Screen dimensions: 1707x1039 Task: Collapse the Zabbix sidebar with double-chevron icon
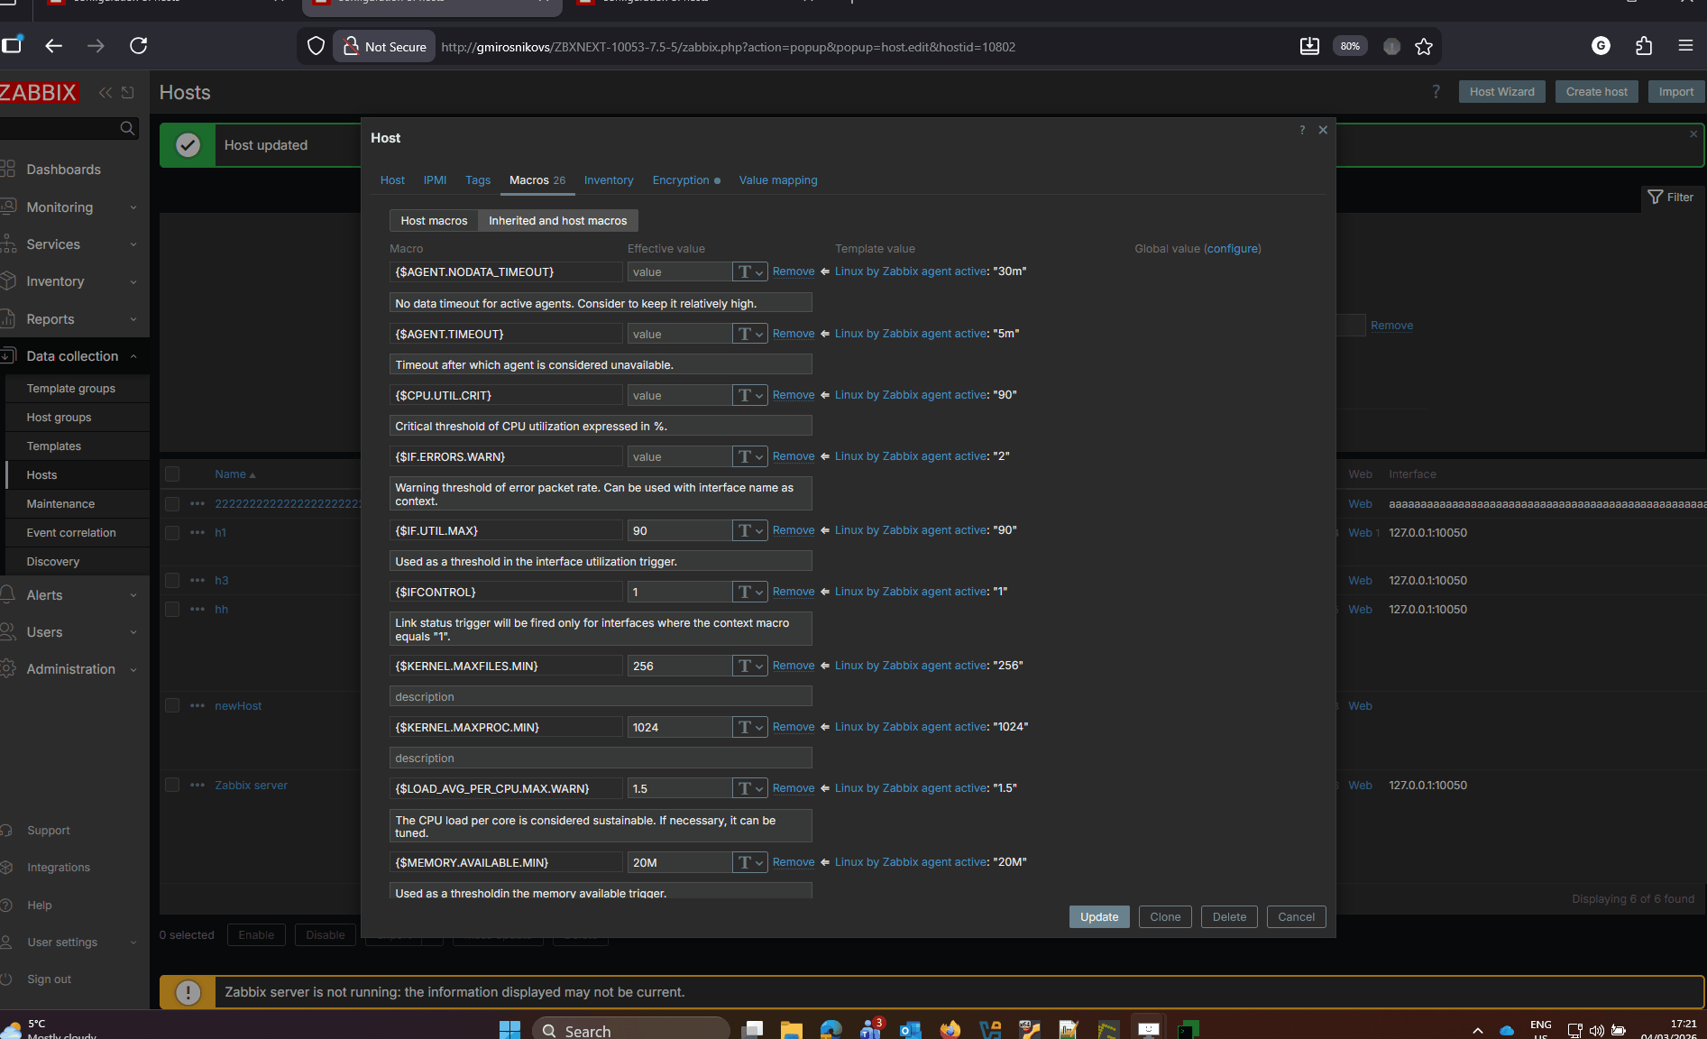(x=106, y=93)
